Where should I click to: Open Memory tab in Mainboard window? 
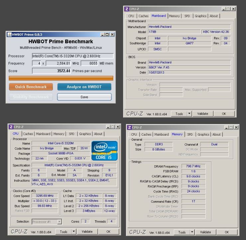coord(174,16)
